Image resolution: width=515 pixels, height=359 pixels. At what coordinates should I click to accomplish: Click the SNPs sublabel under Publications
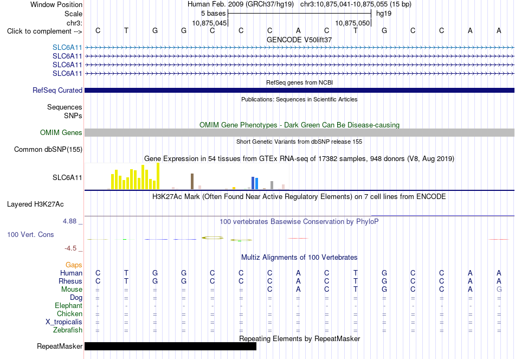click(x=73, y=116)
